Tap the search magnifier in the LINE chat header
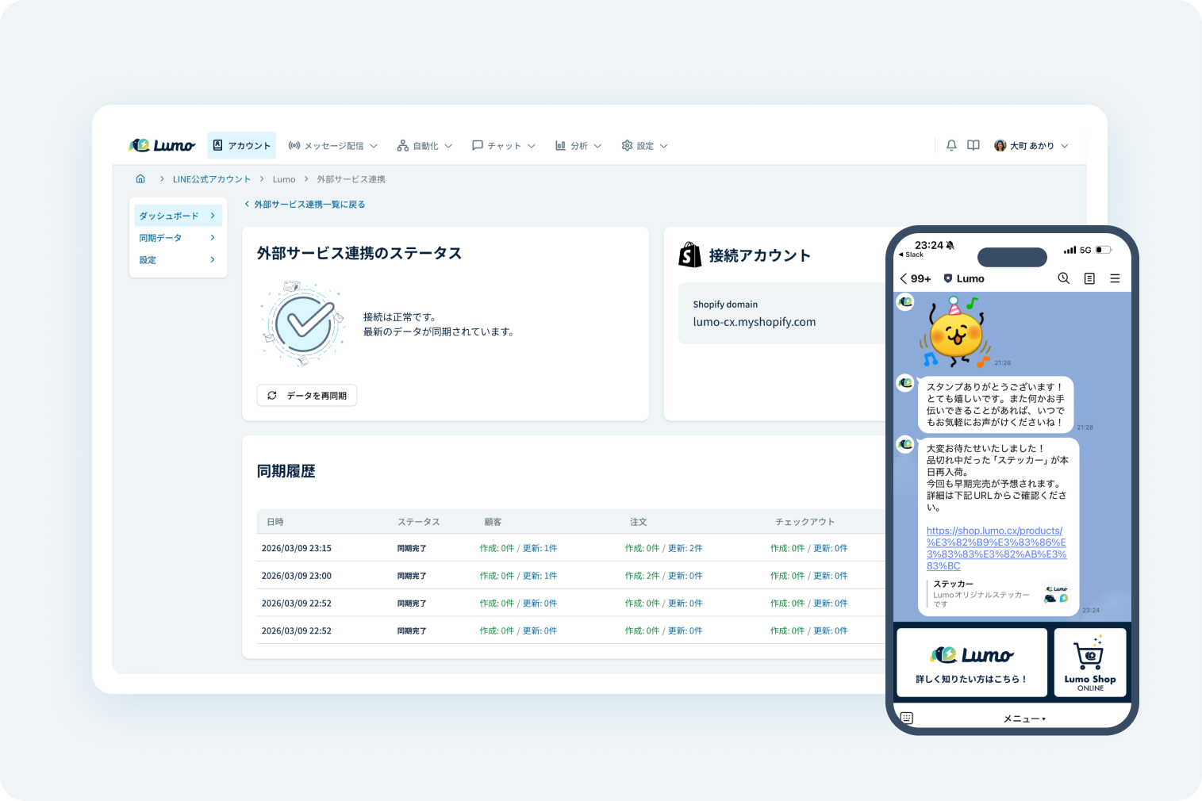Image resolution: width=1202 pixels, height=801 pixels. 1063,278
